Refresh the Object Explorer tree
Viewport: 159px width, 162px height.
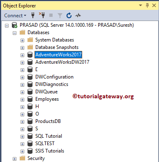point(69,15)
